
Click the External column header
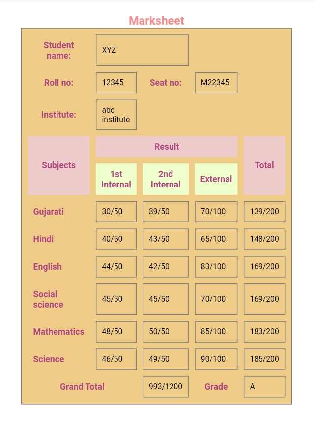tap(216, 179)
